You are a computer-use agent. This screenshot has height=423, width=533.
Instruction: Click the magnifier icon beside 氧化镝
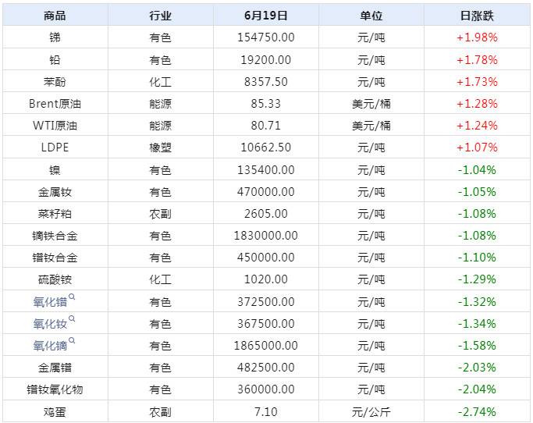tap(72, 341)
